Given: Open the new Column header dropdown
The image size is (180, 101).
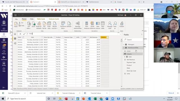Looking at the screenshot, I should coord(107,37).
